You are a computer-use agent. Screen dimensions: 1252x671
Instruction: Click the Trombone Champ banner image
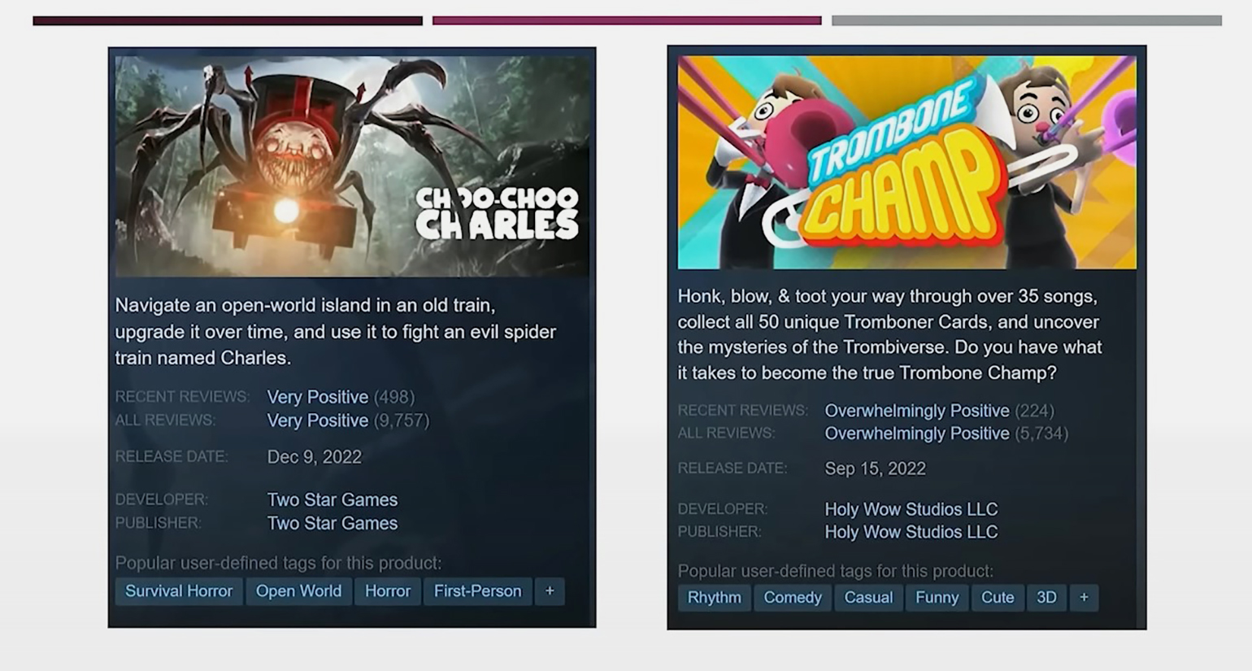(906, 162)
